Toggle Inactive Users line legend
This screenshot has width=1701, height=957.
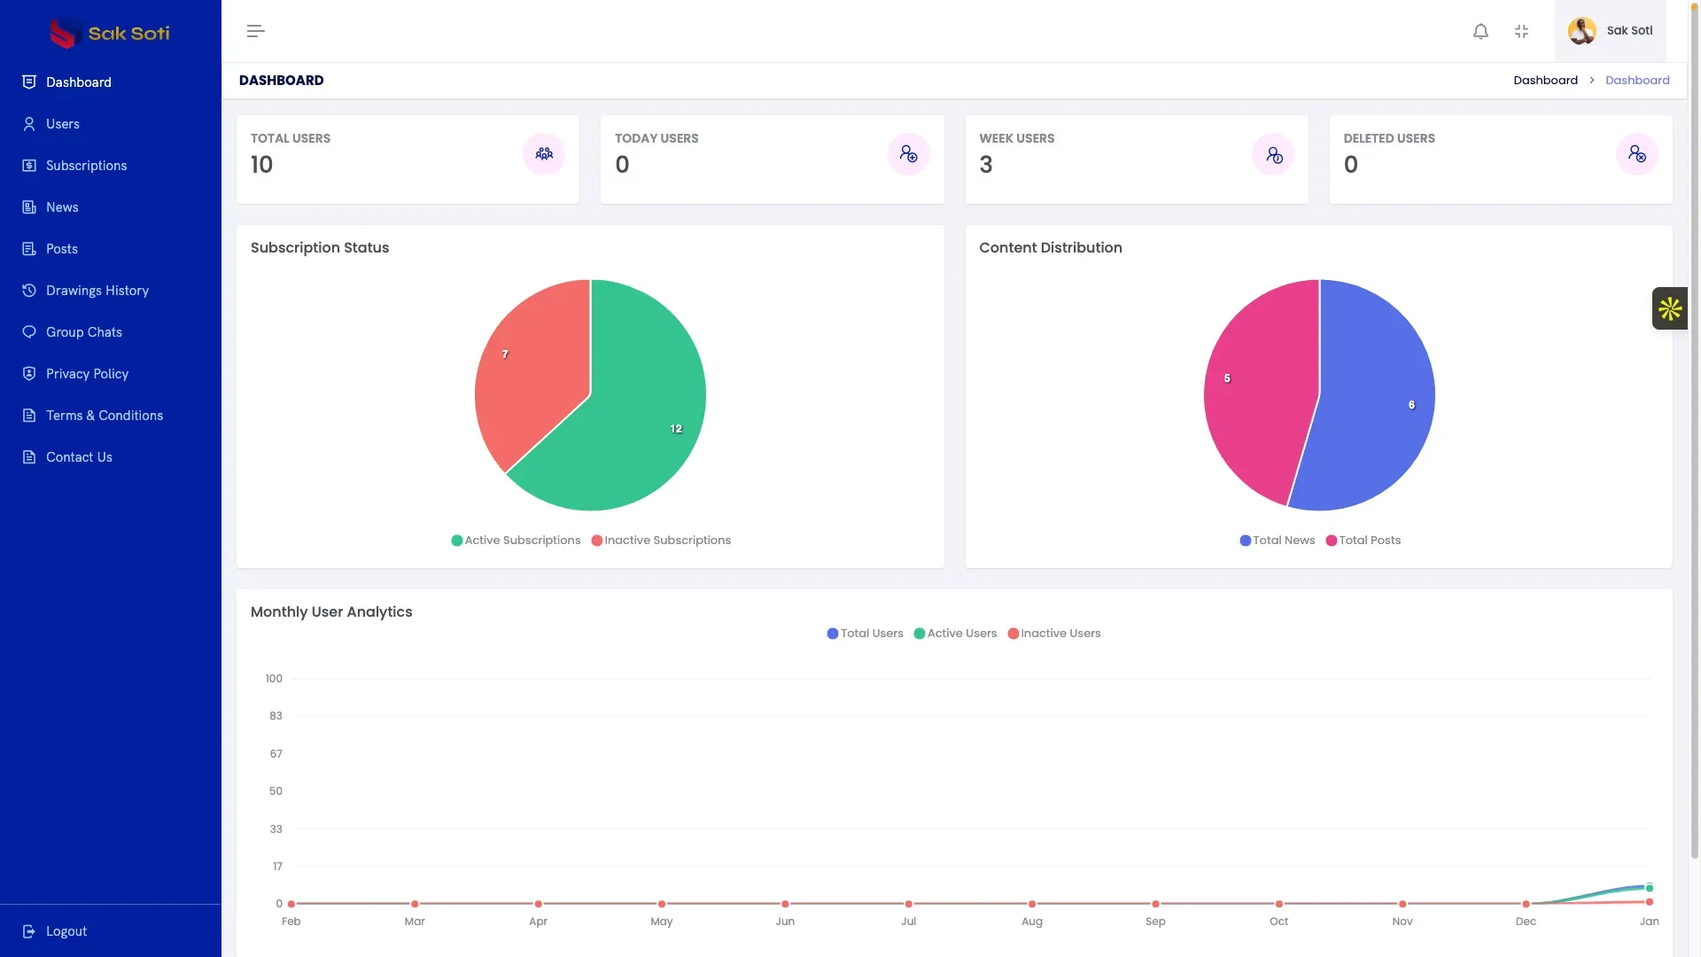click(x=1053, y=634)
